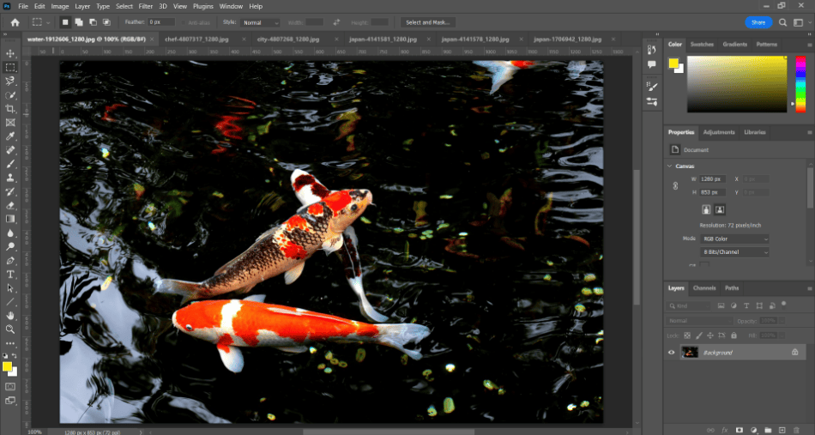The image size is (815, 435).
Task: Click the Share button
Action: pos(758,22)
